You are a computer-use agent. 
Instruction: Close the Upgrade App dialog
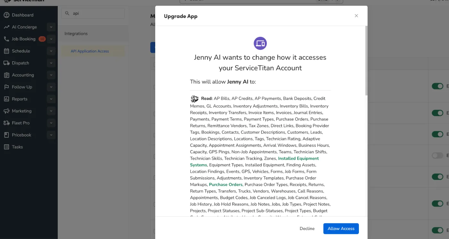tap(356, 16)
